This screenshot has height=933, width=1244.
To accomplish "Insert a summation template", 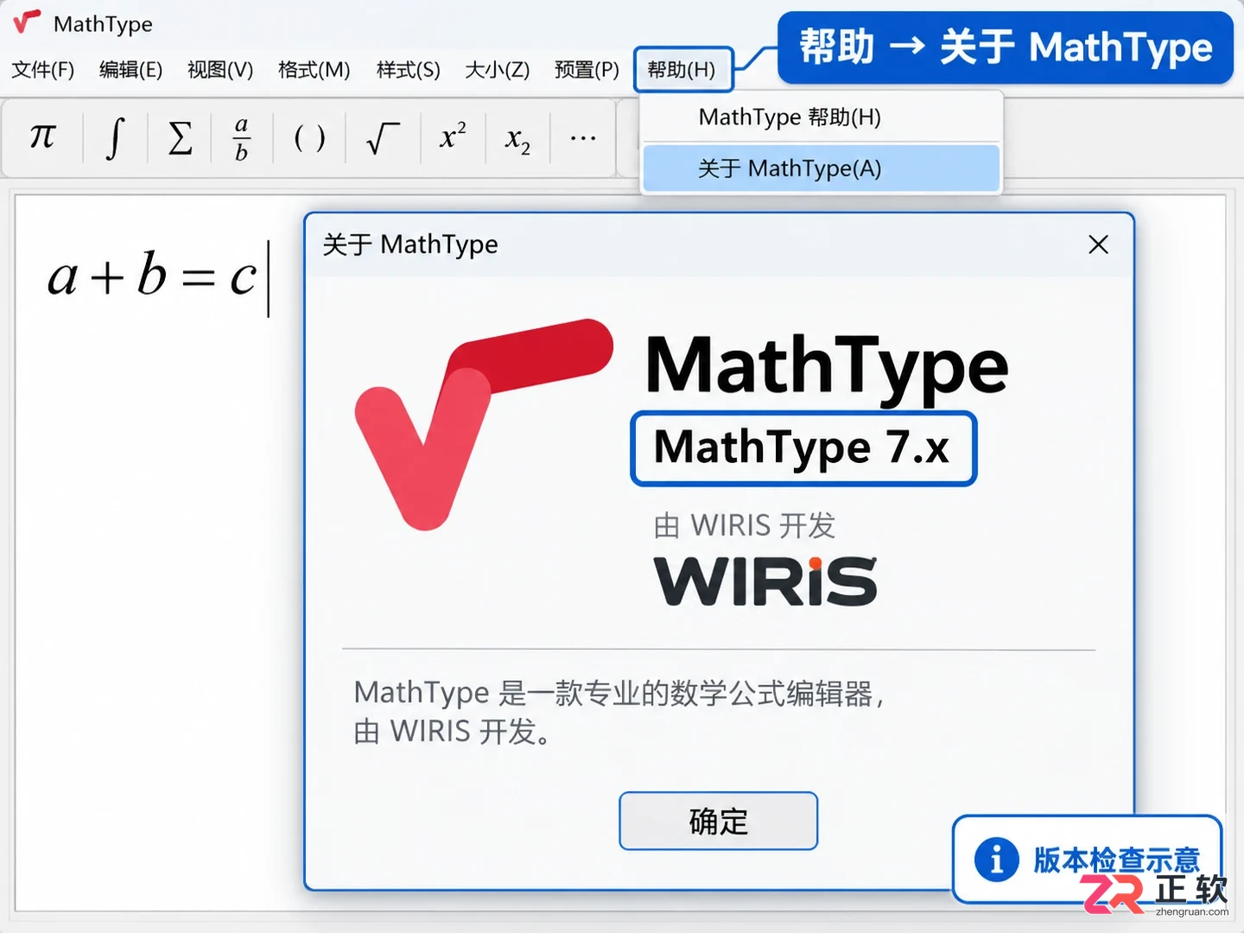I will coord(180,137).
